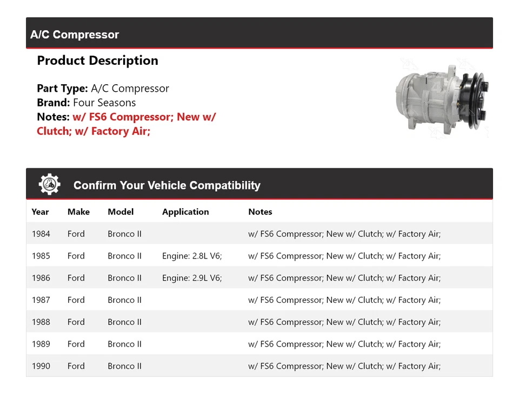519x394 pixels.
Task: Click the Part Type A/C Compressor line
Action: pos(103,89)
